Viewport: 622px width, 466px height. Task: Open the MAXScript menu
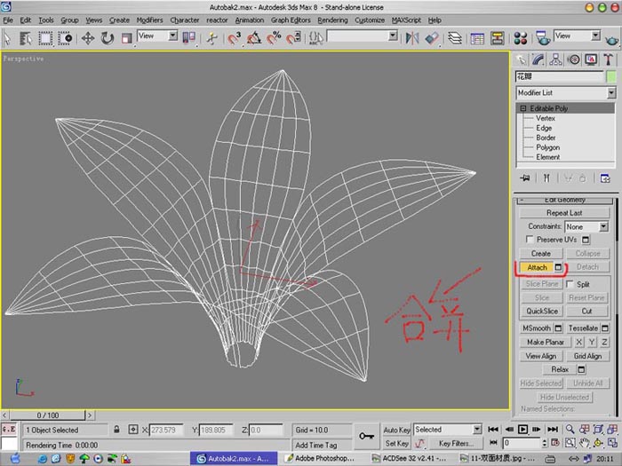406,20
